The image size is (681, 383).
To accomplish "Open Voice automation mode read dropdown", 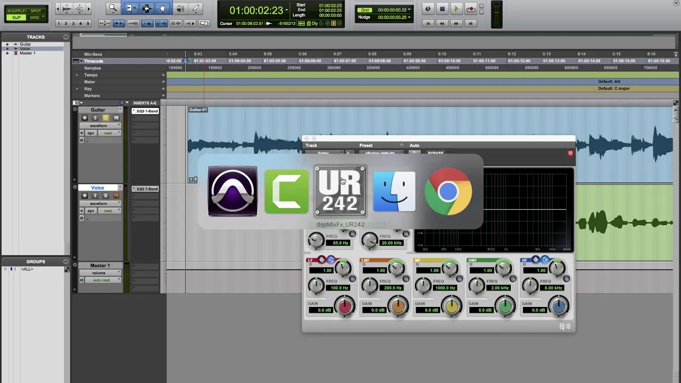I will [110, 211].
